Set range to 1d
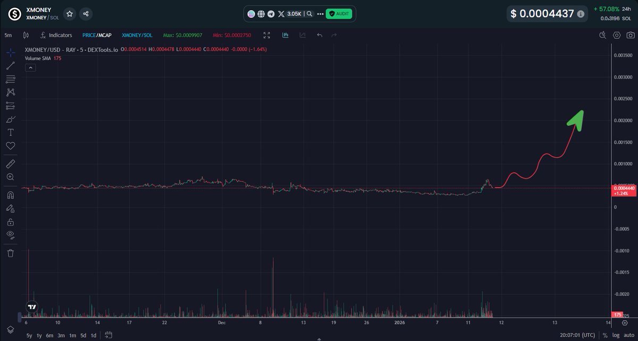Viewport: 638px width, 341px height. click(x=94, y=335)
